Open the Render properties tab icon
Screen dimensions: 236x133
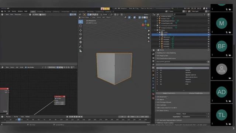pos(153,58)
